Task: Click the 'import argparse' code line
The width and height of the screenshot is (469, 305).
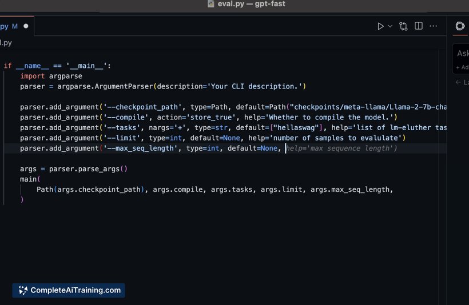Action: [51, 76]
